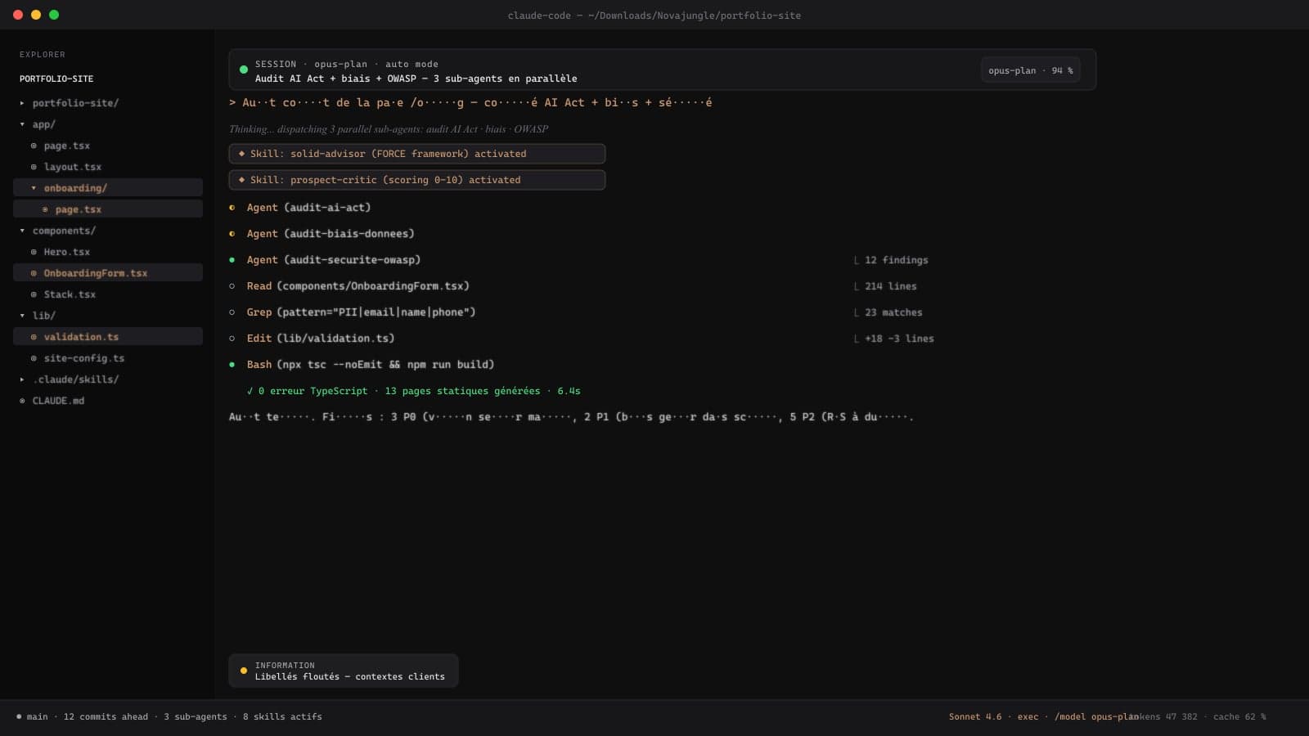Click the status circle next to the Bash command

[x=233, y=364]
